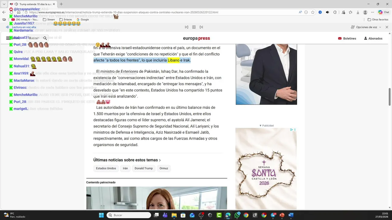Pause the read aloud playback
Image resolution: width=392 pixels, height=220 pixels.
click(x=194, y=27)
